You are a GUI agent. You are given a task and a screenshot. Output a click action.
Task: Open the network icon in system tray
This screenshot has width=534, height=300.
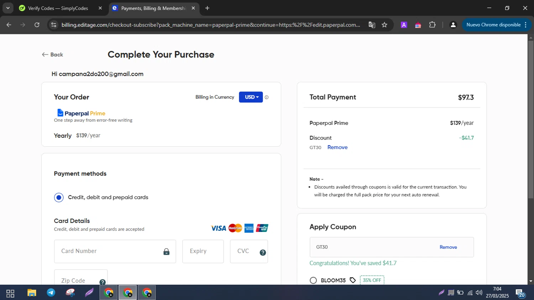click(x=470, y=293)
